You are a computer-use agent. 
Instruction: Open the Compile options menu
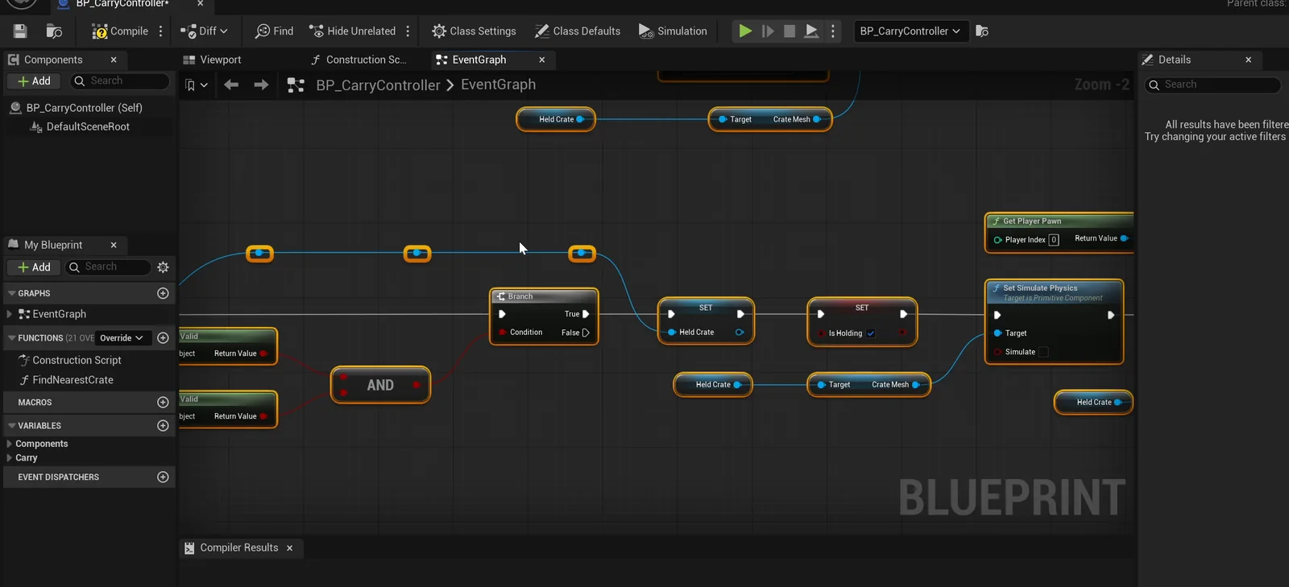[161, 31]
